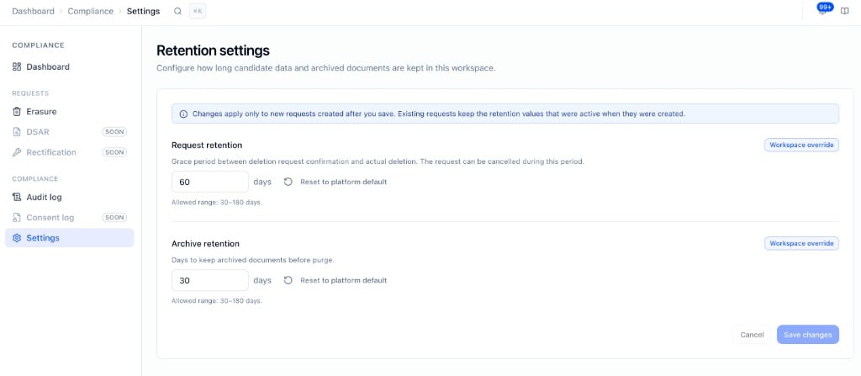Screen dimensions: 861x376
Task: Click allowed range text under Archive retention
Action: click(217, 300)
